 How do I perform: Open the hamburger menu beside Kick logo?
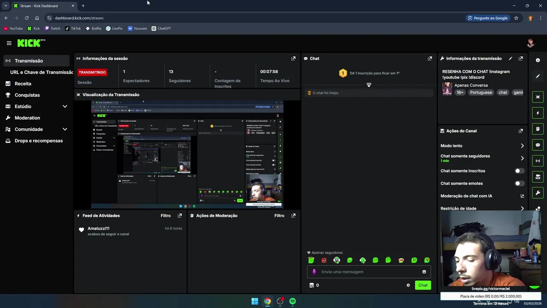9,43
